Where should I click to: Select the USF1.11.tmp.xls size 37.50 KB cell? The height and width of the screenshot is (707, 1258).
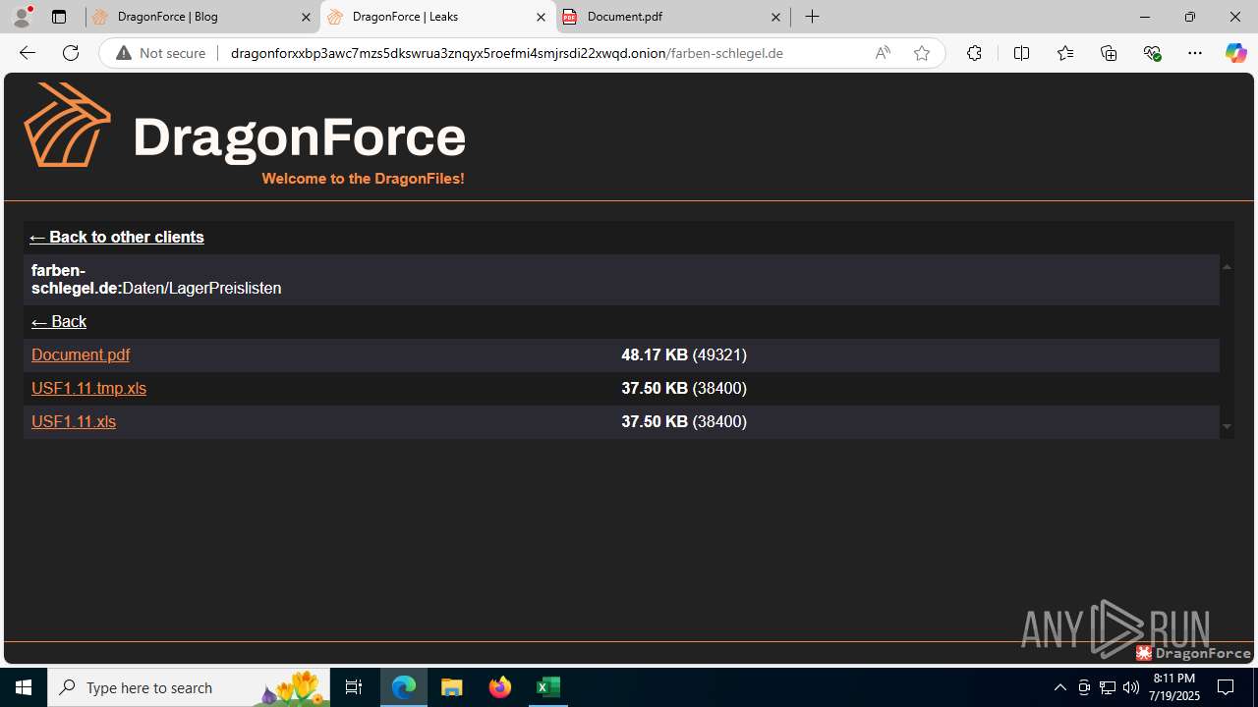click(684, 388)
